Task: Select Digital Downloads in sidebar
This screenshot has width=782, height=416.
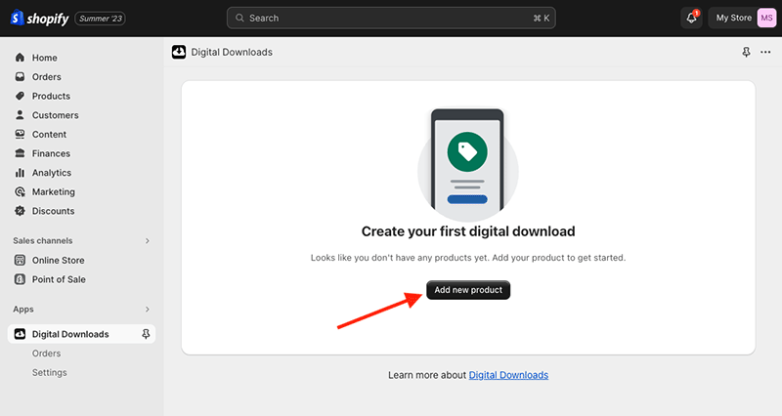Action: click(x=70, y=334)
